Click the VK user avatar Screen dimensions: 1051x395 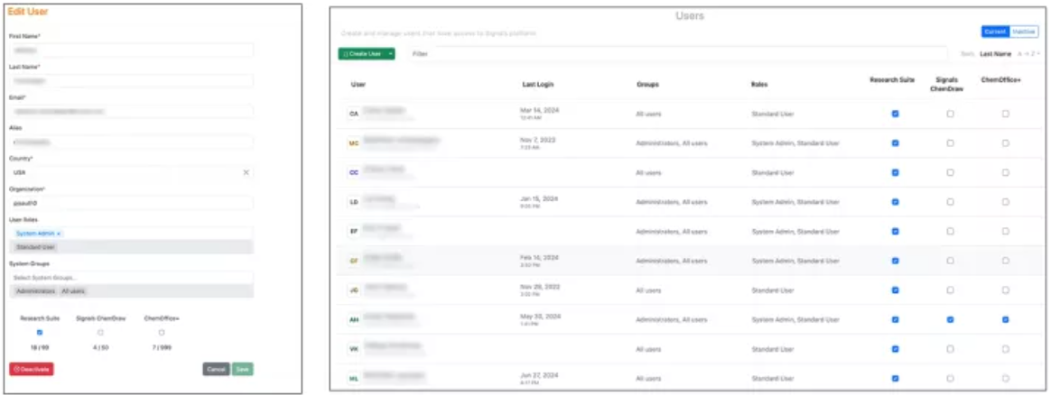354,349
